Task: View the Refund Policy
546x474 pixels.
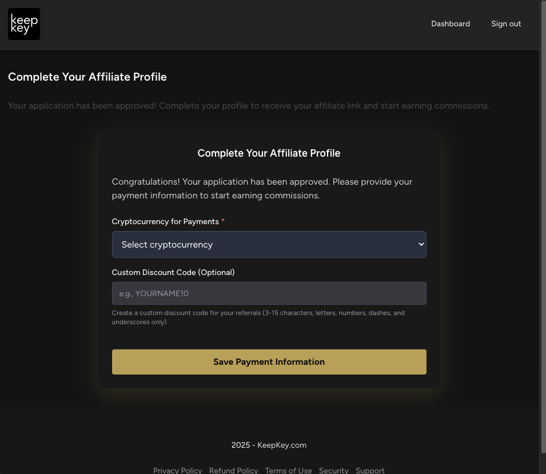Action: point(233,470)
